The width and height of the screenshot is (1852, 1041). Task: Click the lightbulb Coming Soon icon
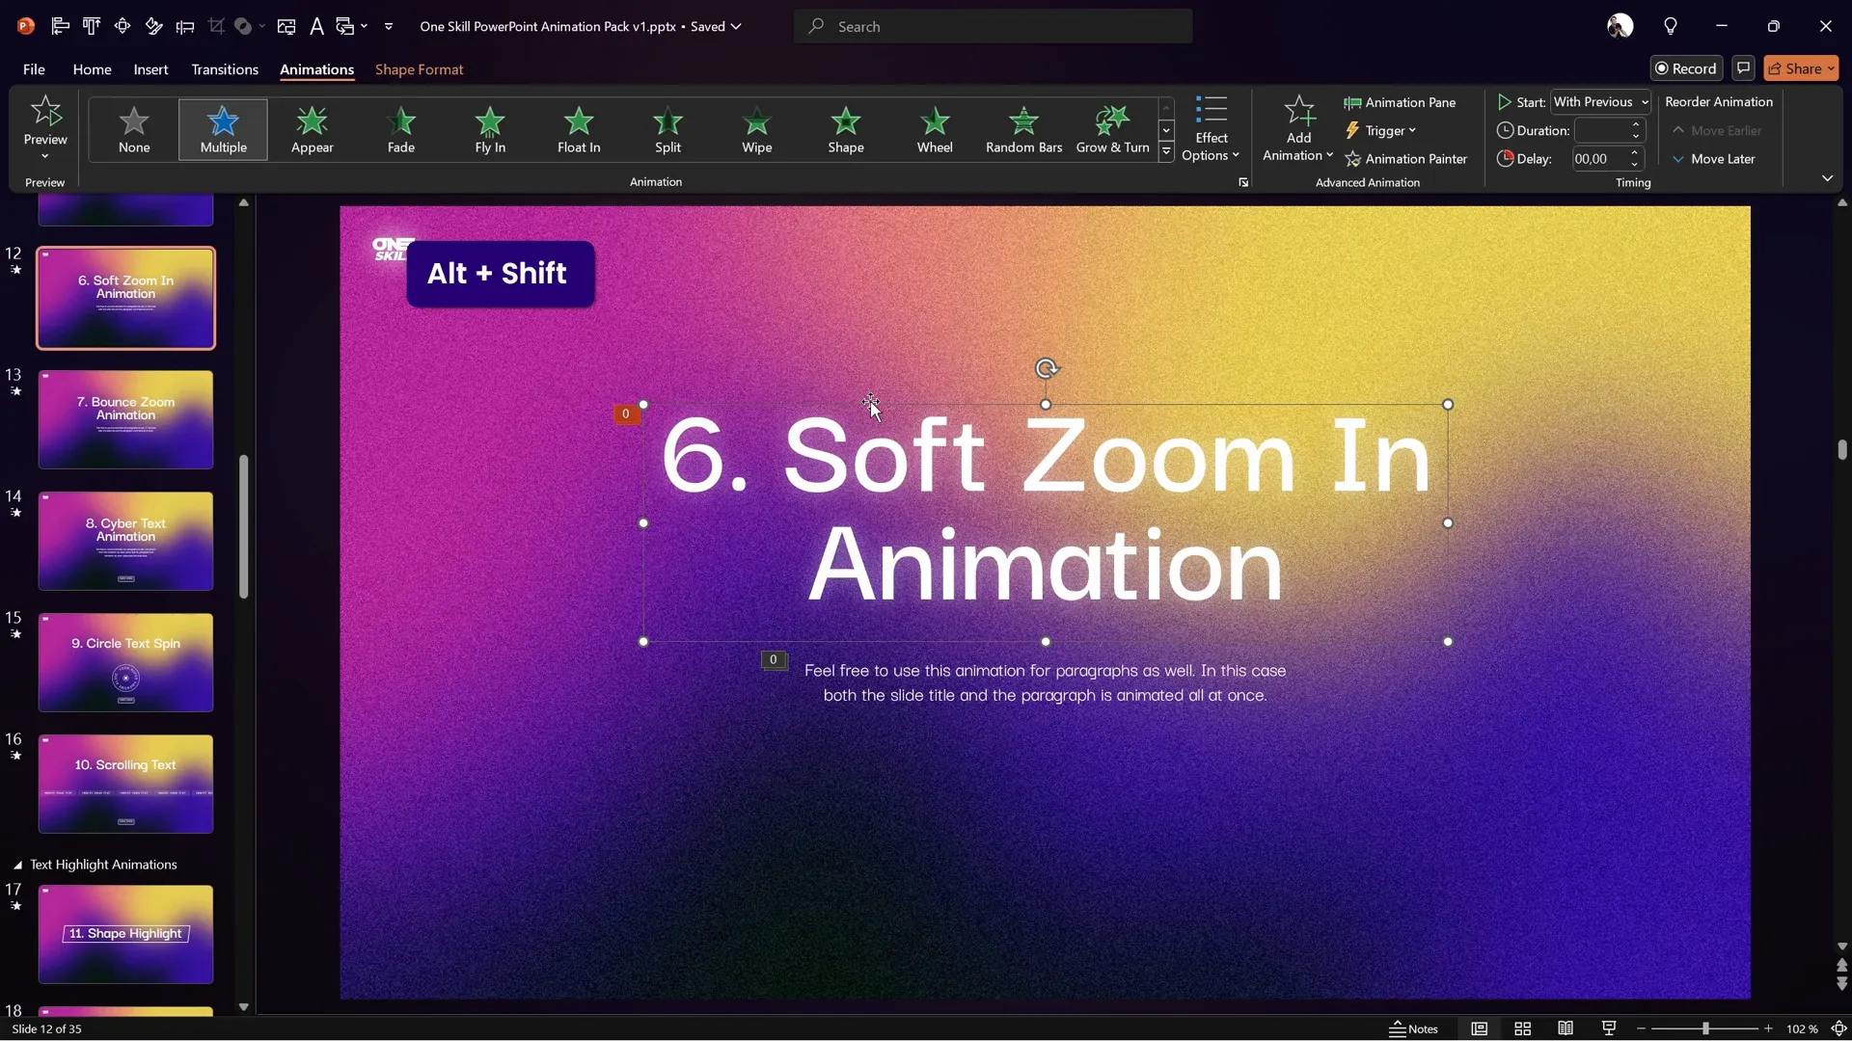coord(1671,26)
